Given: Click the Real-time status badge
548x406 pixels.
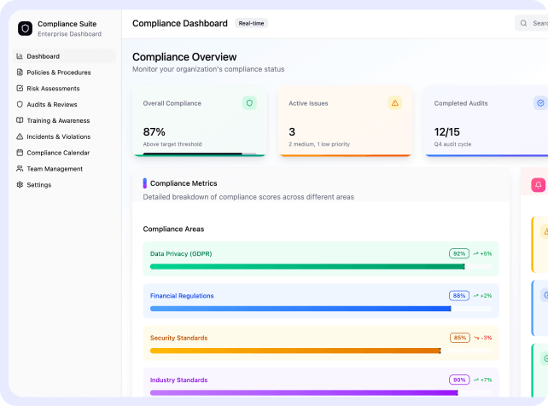Looking at the screenshot, I should click(251, 24).
